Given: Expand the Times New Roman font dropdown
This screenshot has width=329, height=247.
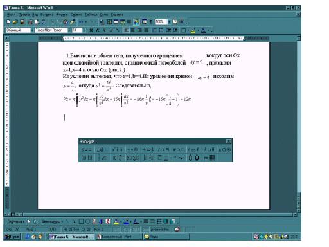Looking at the screenshot, I should coord(69,30).
